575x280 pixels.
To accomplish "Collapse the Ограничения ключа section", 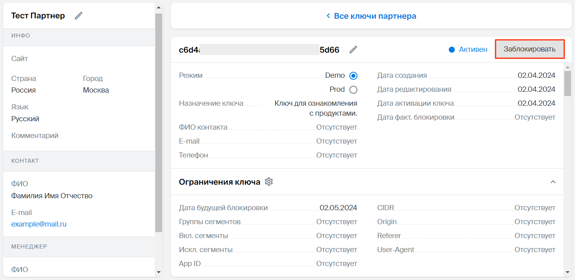I will click(553, 182).
